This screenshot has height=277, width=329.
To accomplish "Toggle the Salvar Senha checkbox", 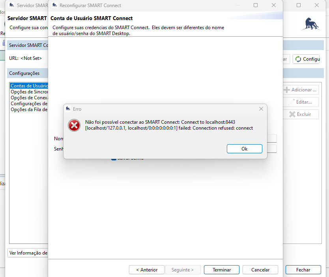I will point(114,158).
